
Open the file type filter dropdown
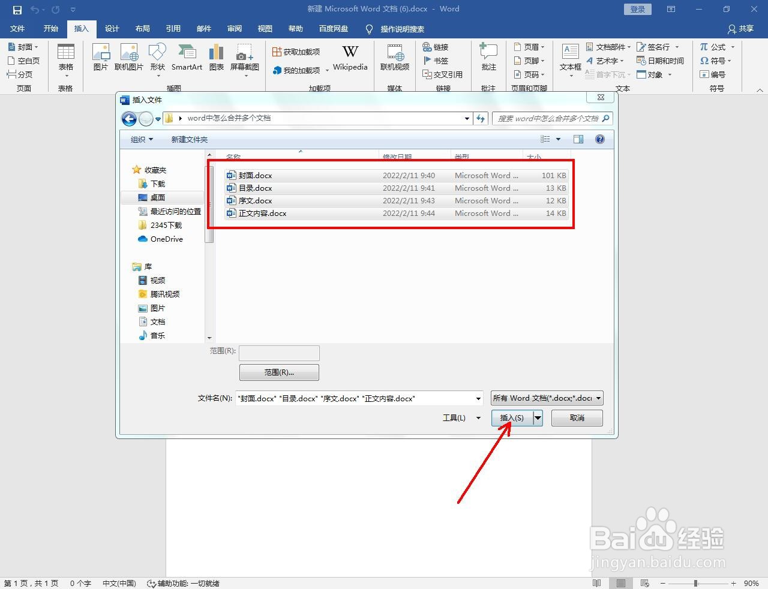click(x=547, y=398)
